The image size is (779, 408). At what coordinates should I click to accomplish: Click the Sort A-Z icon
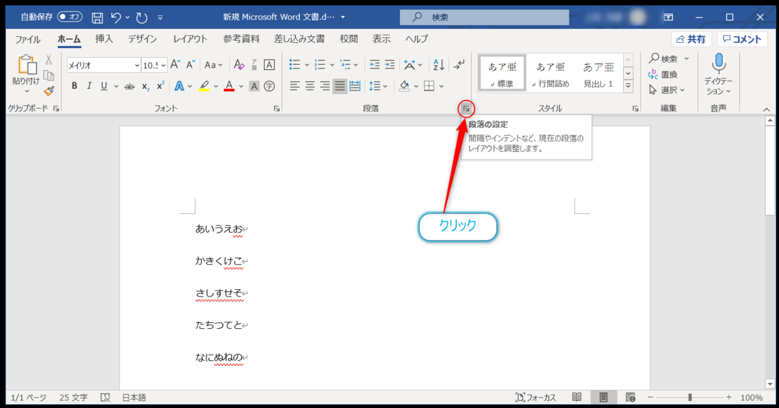click(439, 65)
